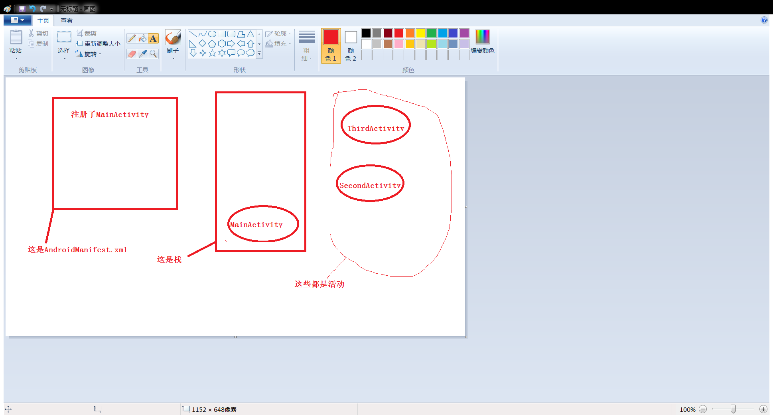Switch to the 主页 (Home) tab
The width and height of the screenshot is (773, 419).
(x=43, y=20)
